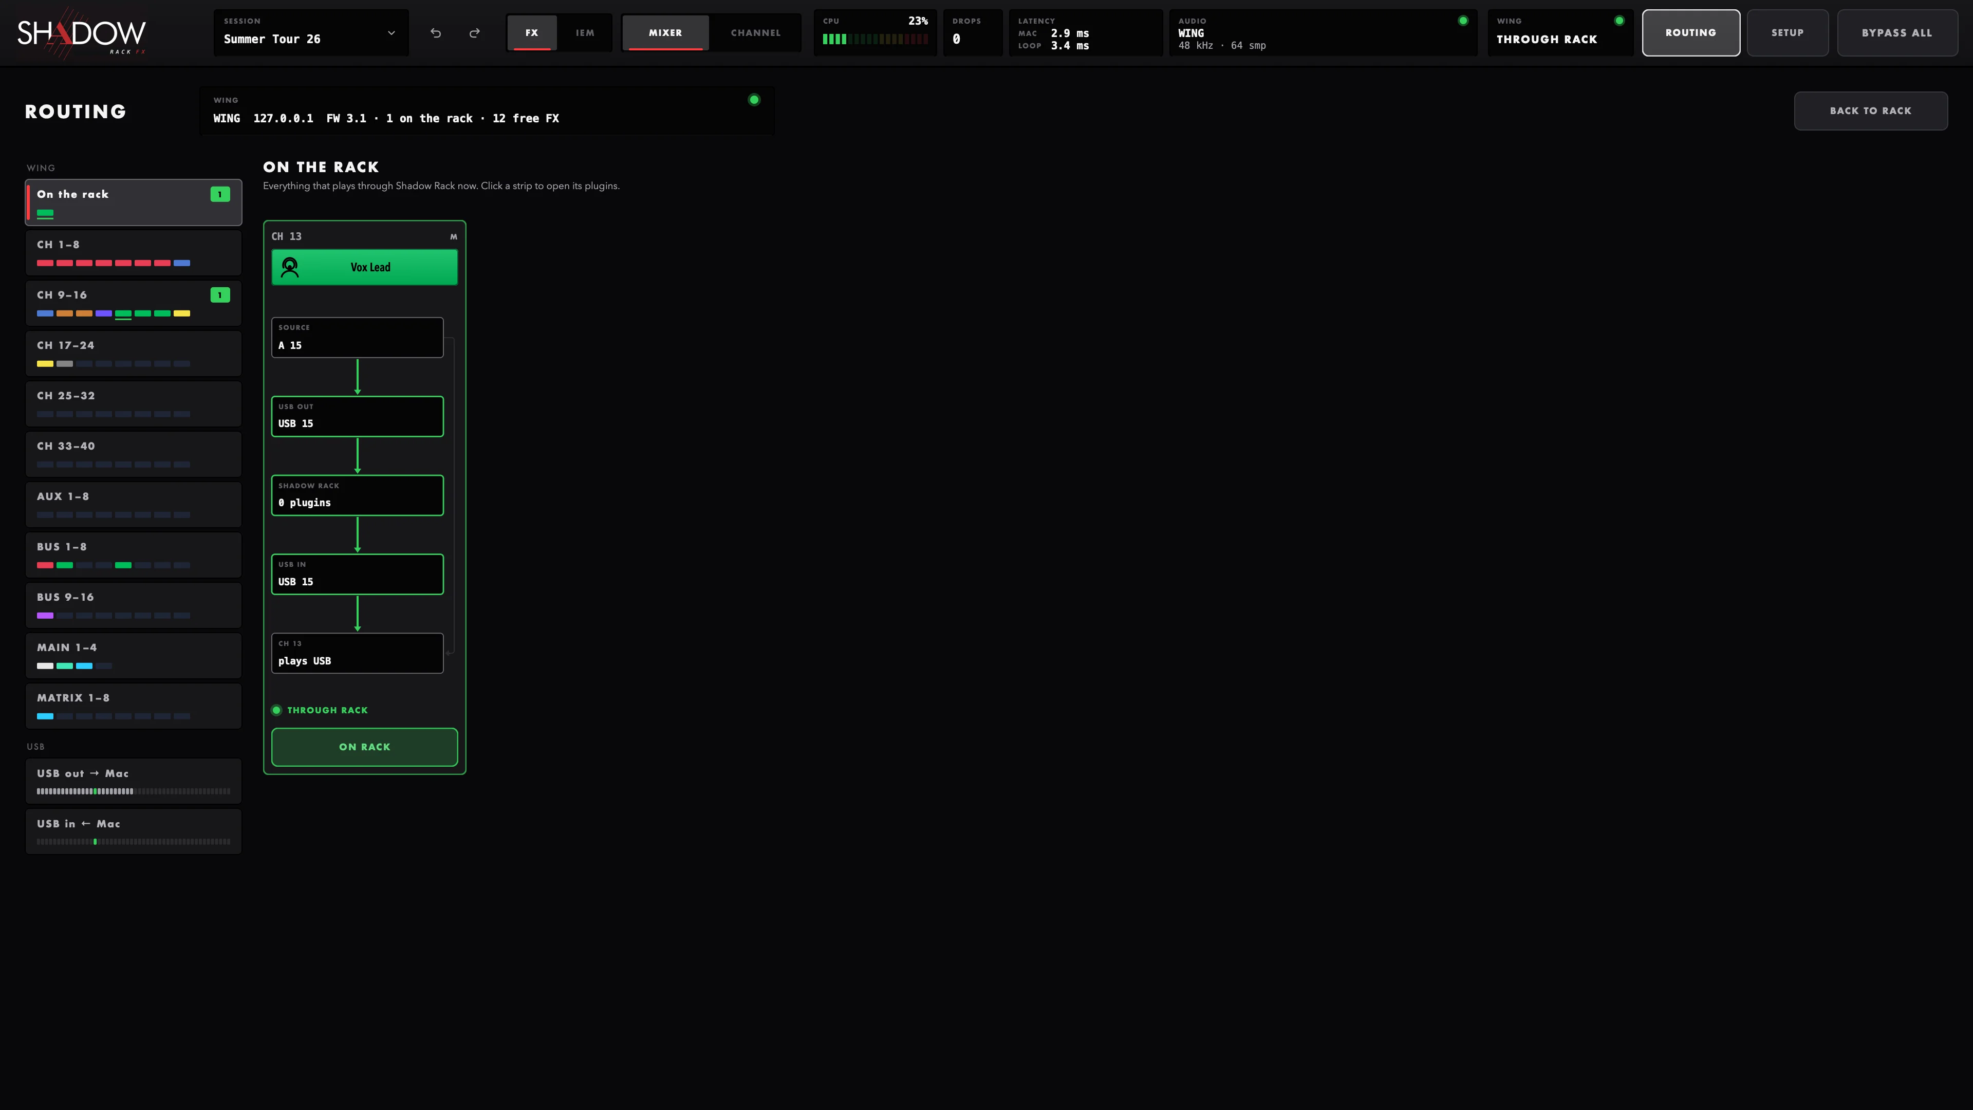
Task: Open USB out → Mac routing
Action: [133, 781]
